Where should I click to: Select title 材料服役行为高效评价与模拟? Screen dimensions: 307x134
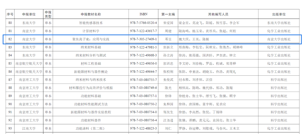click(x=91, y=88)
